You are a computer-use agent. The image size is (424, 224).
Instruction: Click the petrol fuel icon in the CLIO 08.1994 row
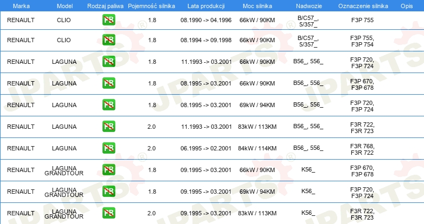tap(108, 39)
